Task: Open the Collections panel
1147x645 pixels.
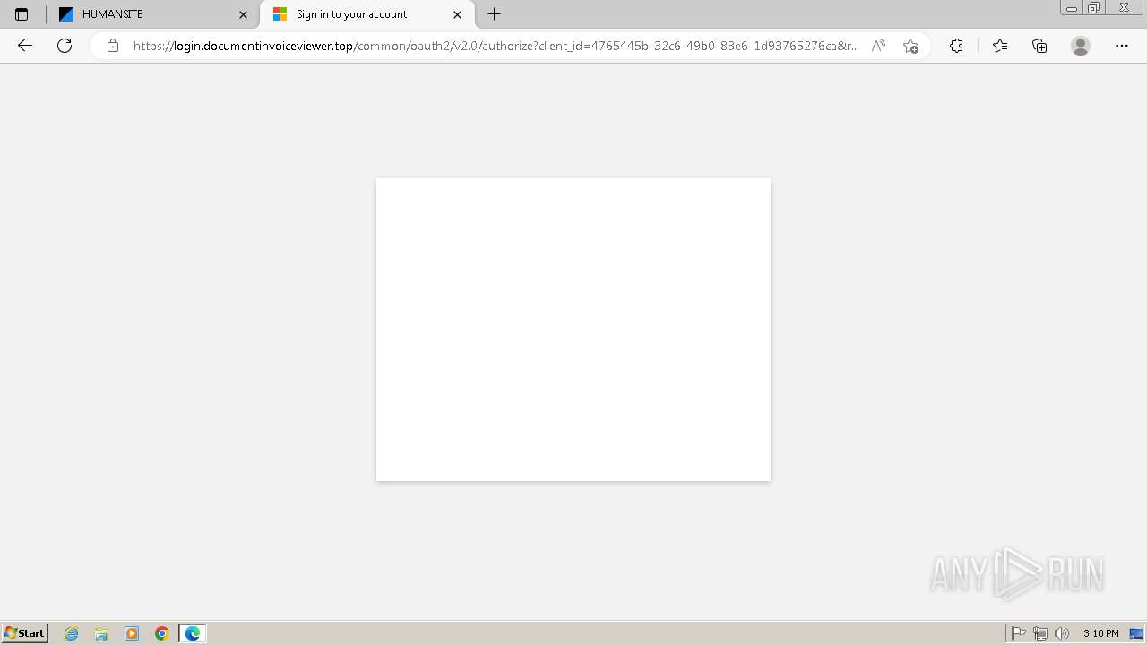Action: click(1039, 46)
